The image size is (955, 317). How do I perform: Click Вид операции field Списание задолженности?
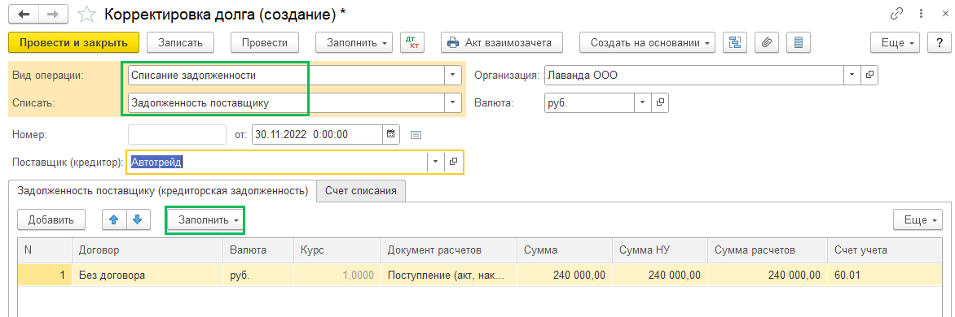(286, 76)
